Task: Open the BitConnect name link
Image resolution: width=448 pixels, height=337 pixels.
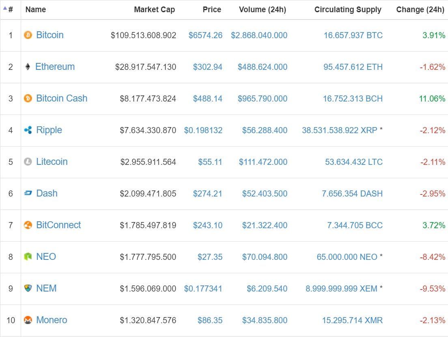Action: 58,225
